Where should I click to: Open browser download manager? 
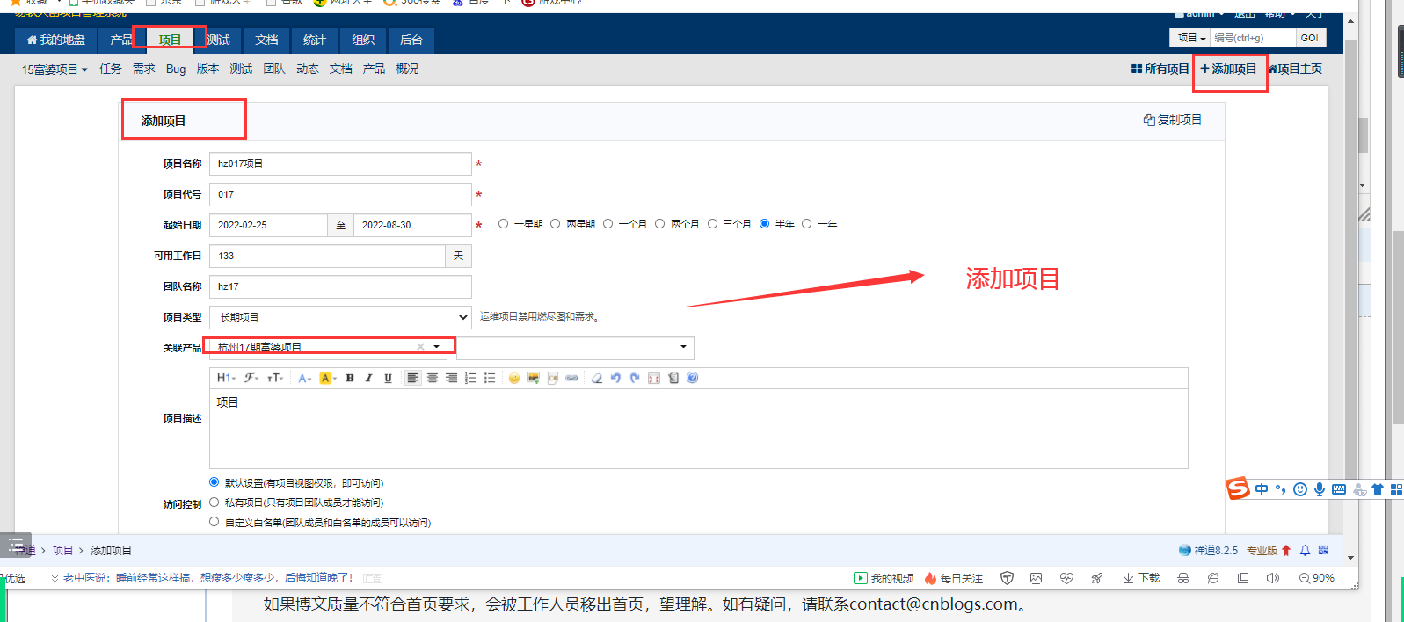[x=1141, y=578]
